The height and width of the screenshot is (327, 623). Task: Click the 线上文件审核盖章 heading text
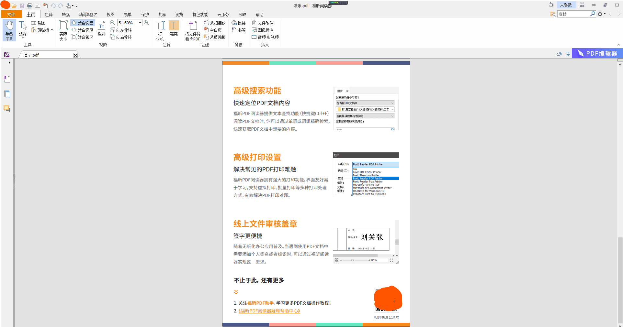pyautogui.click(x=265, y=224)
